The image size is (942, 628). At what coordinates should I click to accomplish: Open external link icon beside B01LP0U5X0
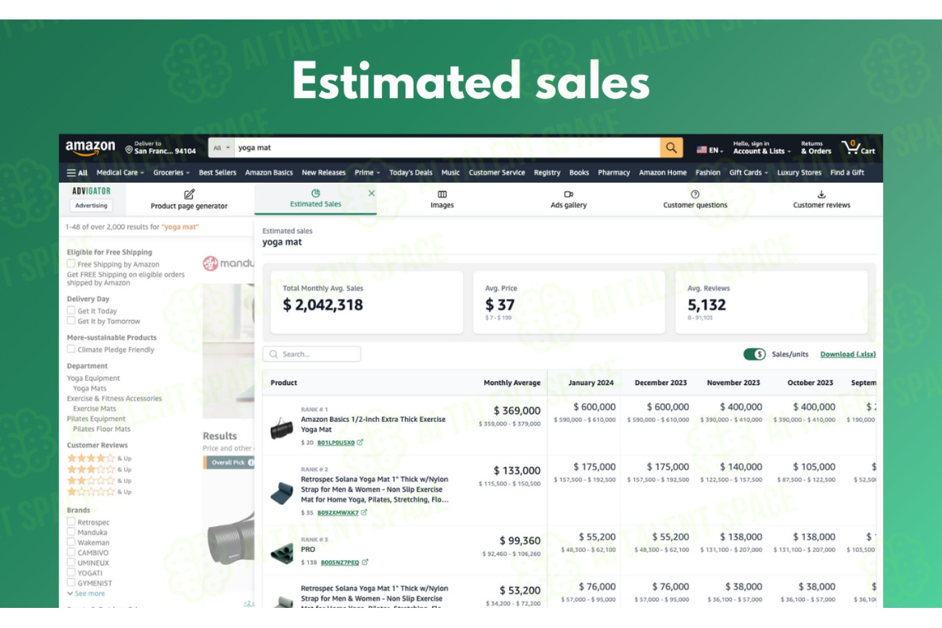coord(360,443)
